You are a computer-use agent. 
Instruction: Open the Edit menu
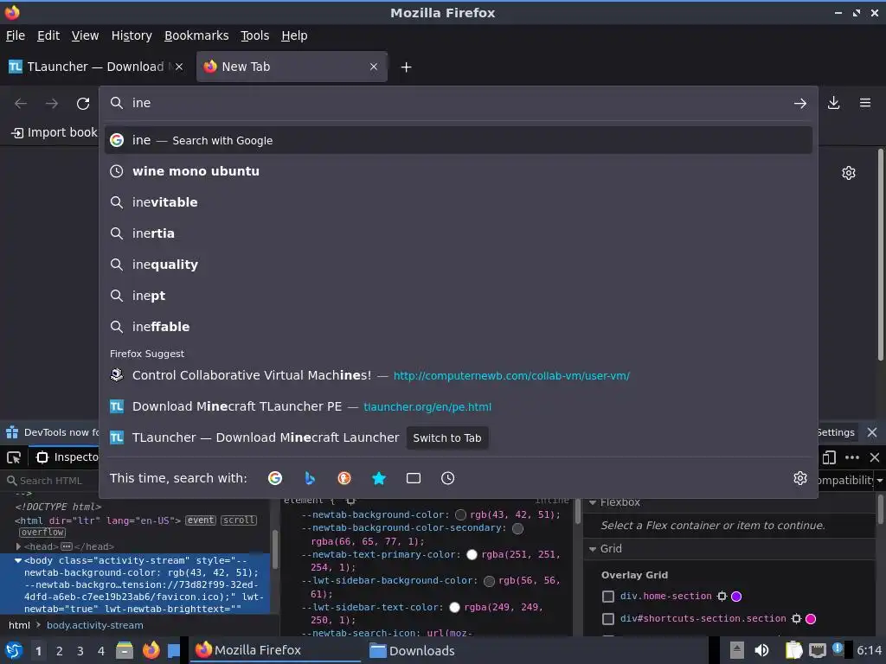(x=48, y=35)
